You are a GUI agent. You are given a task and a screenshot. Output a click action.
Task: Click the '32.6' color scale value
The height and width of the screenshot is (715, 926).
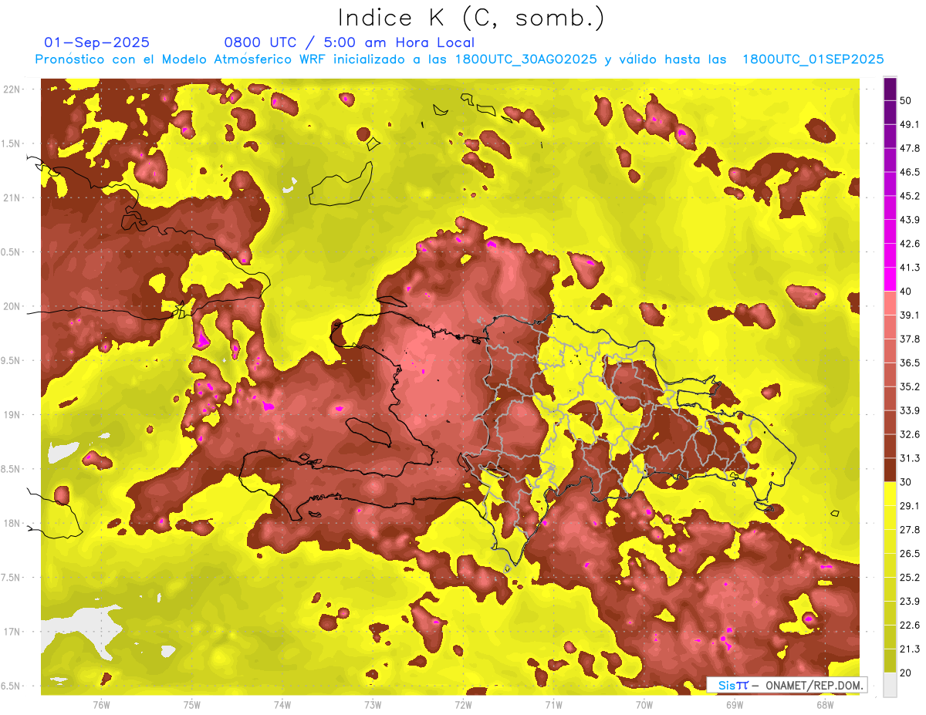pyautogui.click(x=909, y=434)
